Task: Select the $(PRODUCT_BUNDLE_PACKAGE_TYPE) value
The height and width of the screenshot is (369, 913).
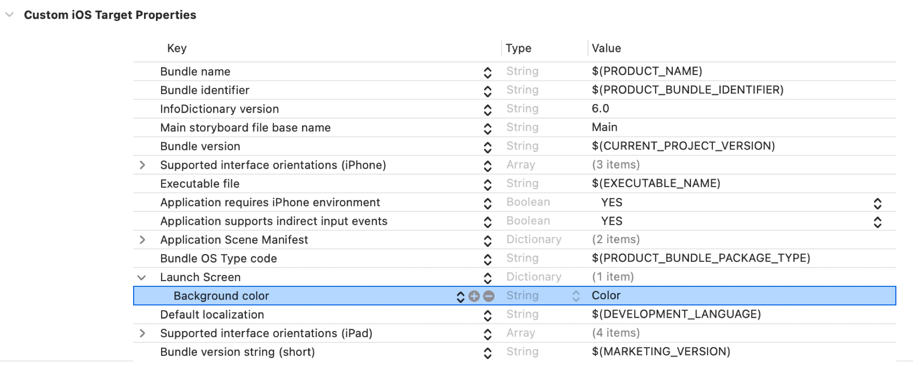Action: [x=701, y=258]
